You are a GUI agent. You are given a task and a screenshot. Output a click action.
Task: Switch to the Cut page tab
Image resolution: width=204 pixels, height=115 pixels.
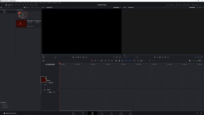click(x=83, y=113)
